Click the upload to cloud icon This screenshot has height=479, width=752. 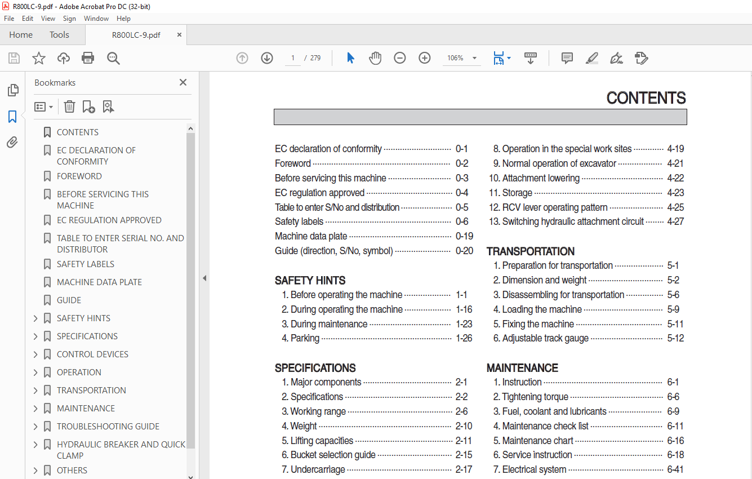(x=64, y=58)
